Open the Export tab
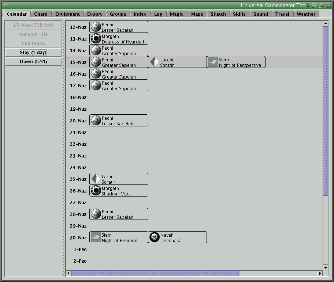 (x=94, y=14)
